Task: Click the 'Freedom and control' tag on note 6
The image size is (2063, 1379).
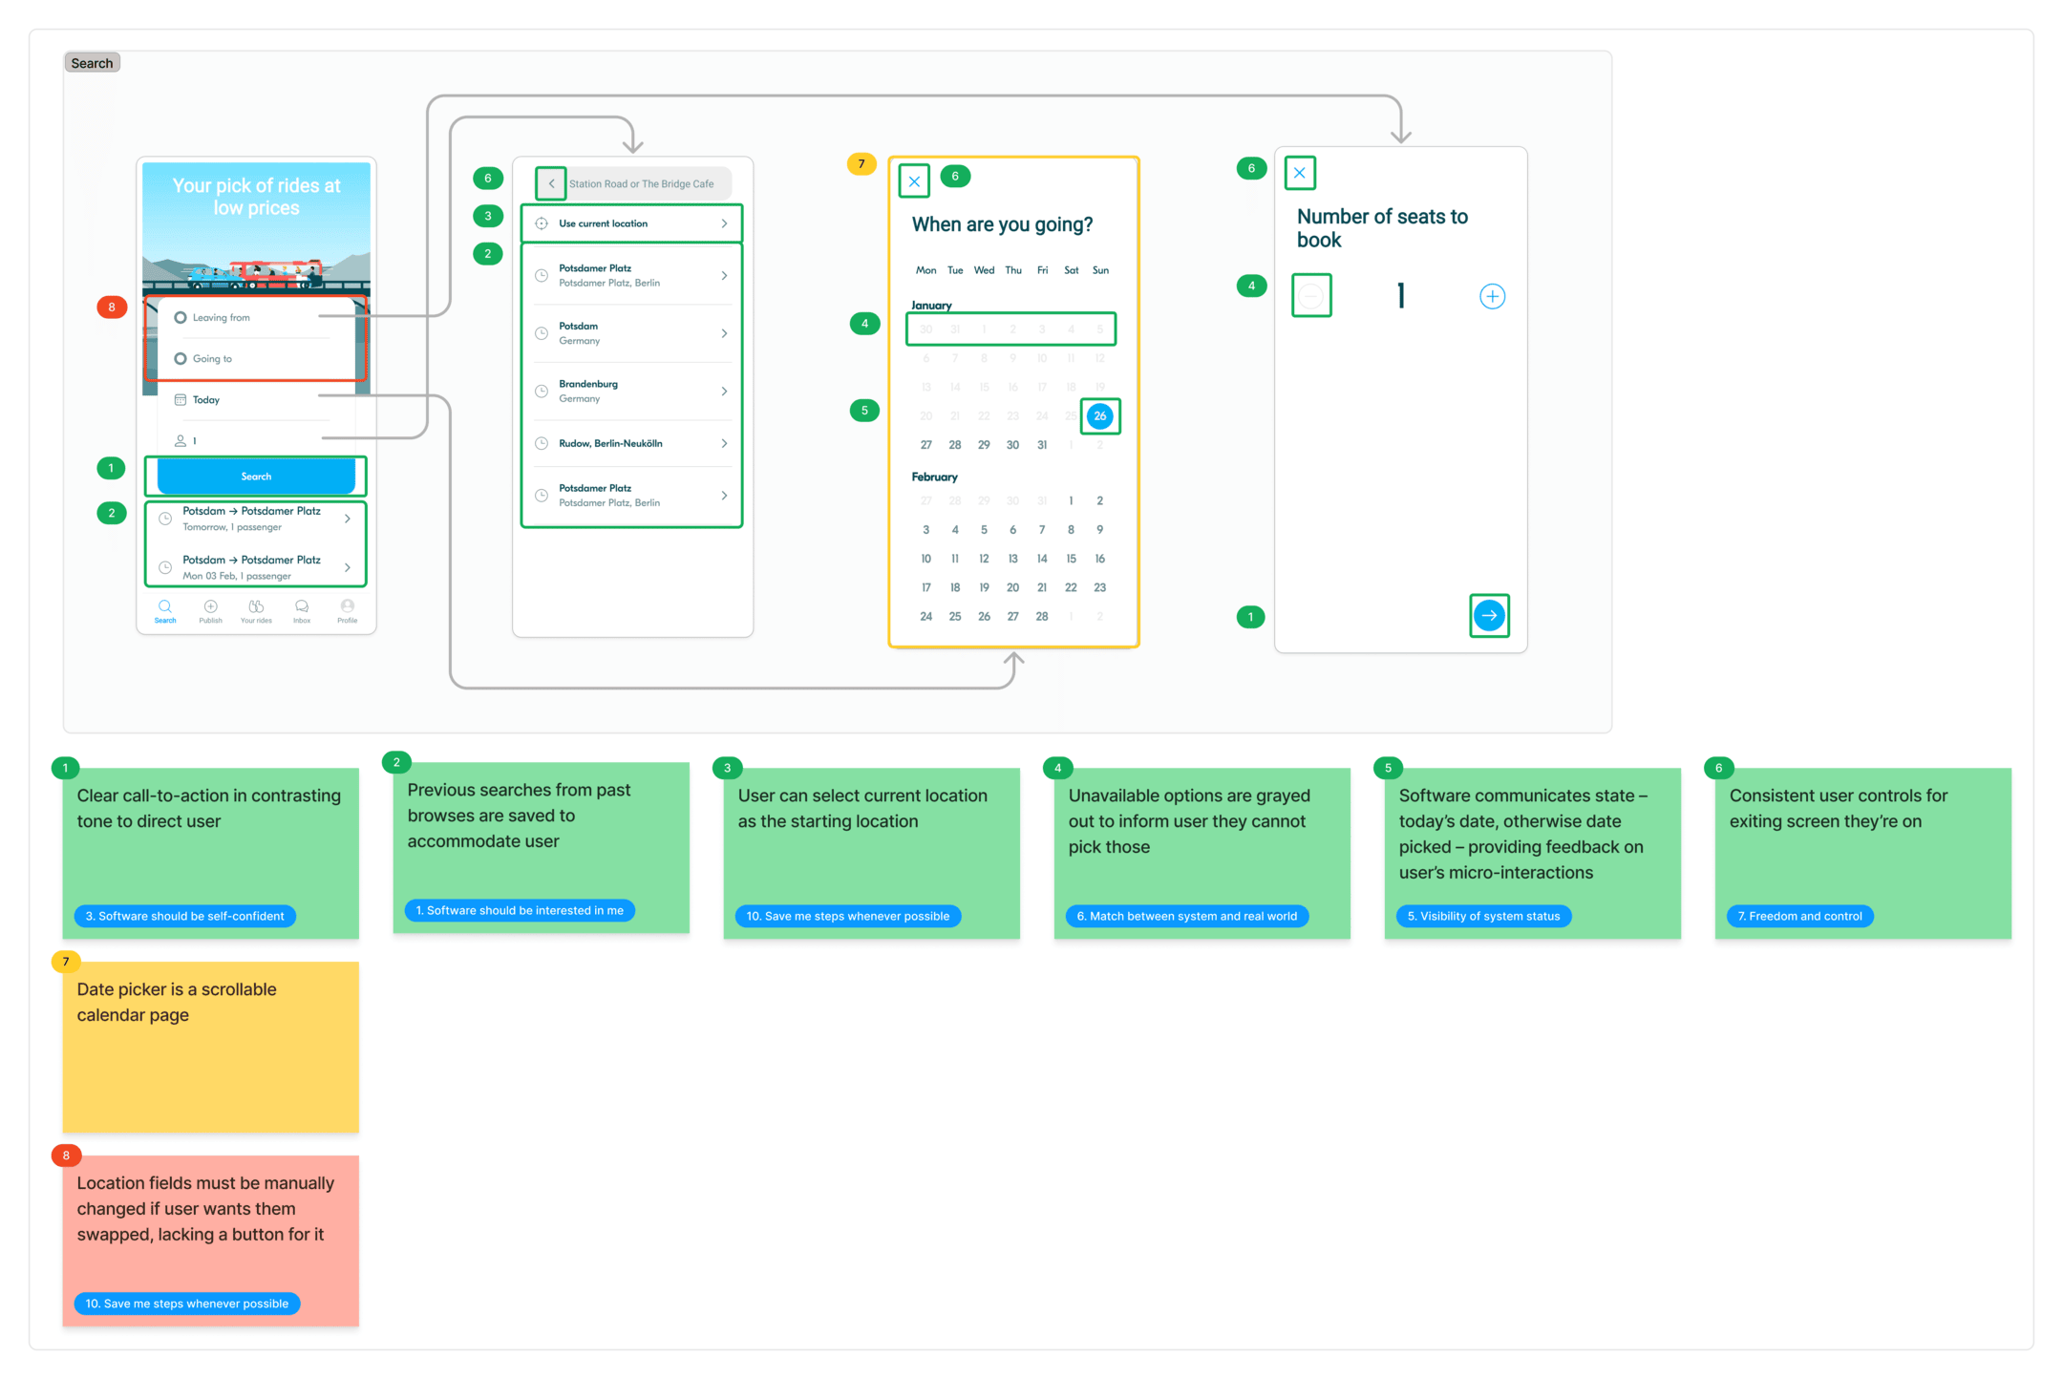Action: point(1799,916)
